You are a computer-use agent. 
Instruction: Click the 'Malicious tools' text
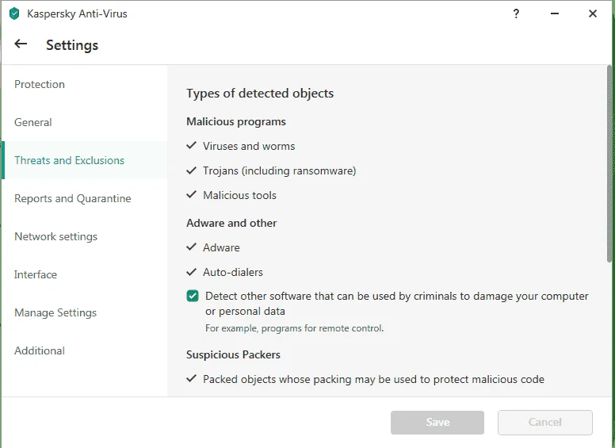239,195
